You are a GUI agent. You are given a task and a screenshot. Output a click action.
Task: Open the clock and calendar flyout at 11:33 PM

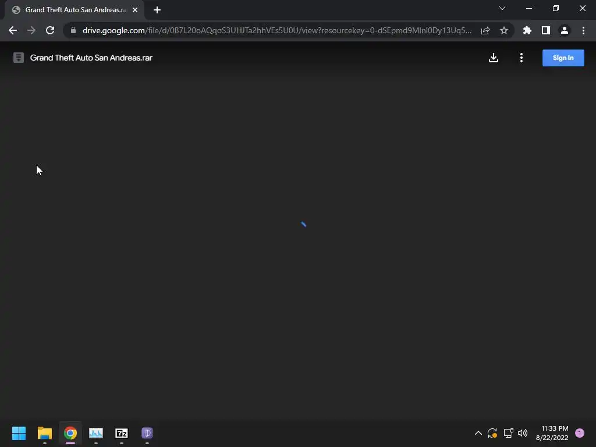pos(552,433)
